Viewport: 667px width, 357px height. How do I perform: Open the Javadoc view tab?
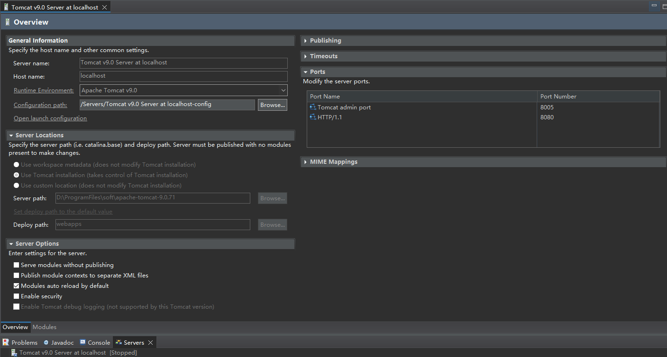(x=59, y=342)
